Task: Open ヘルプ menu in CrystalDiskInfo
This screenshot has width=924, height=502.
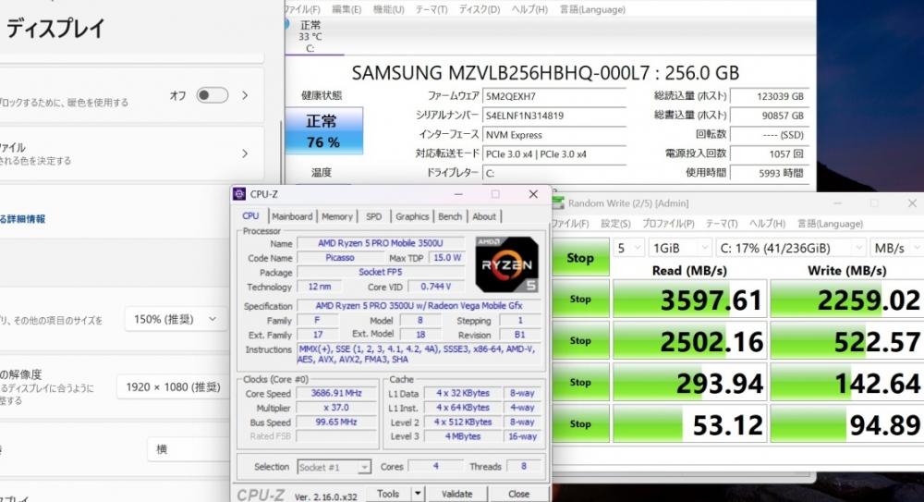Action: click(x=529, y=9)
